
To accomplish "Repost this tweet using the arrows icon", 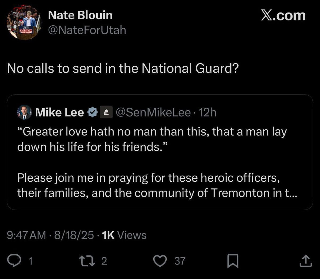I will point(88,261).
